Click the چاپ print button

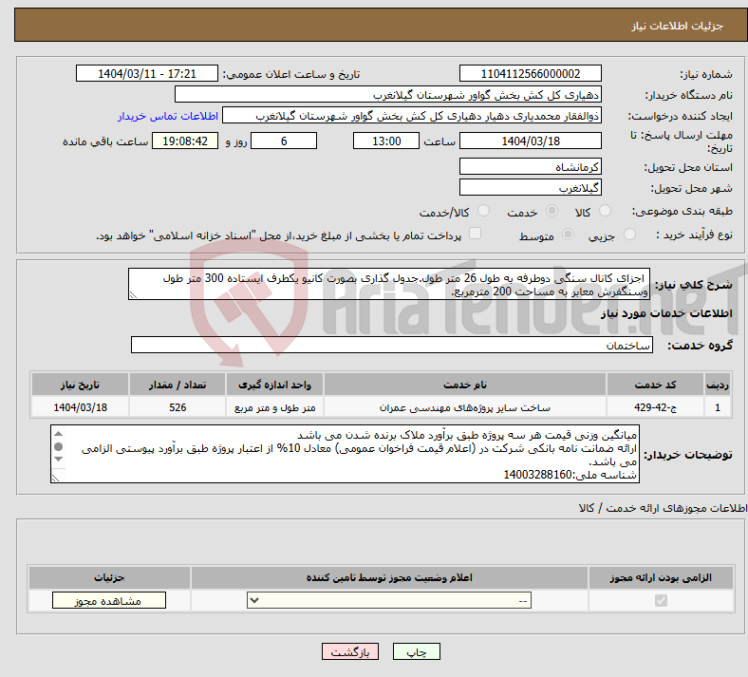point(417,651)
